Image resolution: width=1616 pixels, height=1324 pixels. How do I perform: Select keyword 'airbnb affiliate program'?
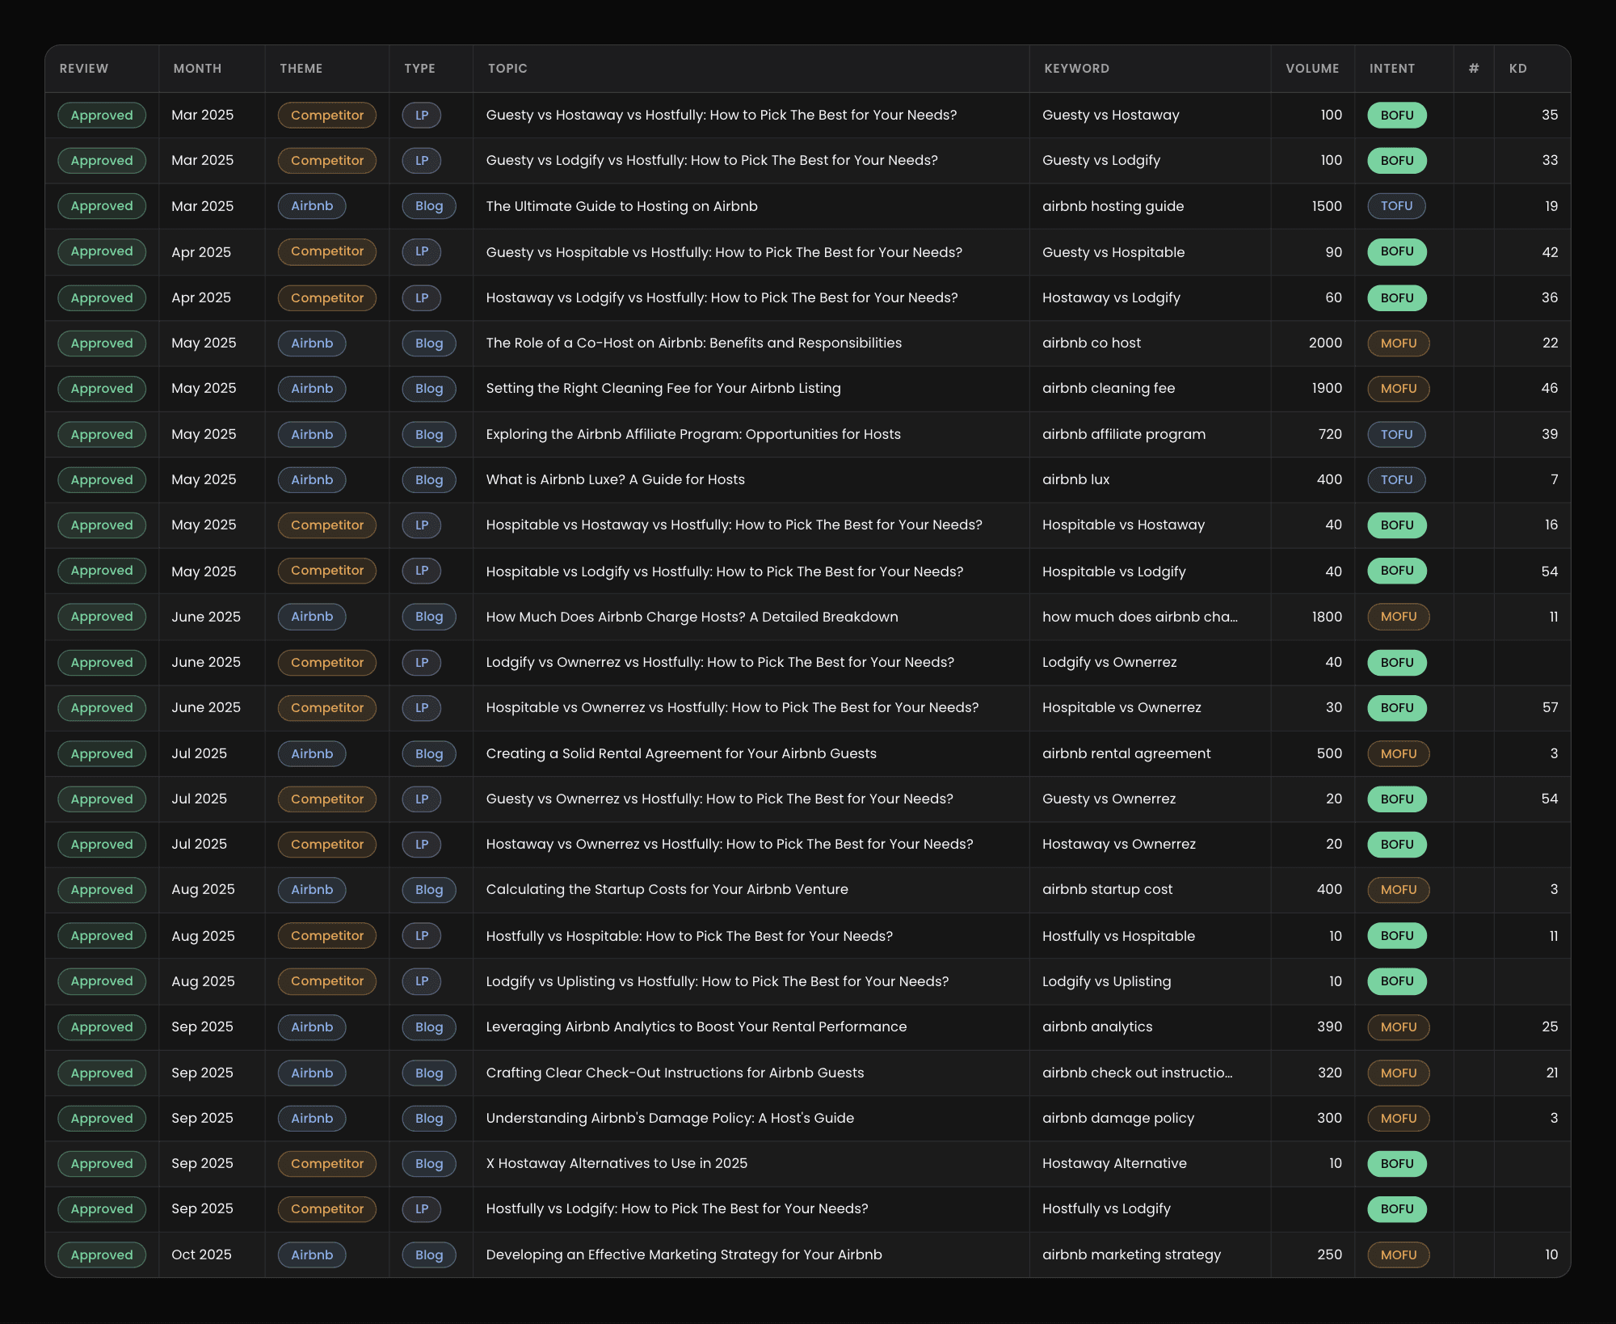pos(1124,434)
